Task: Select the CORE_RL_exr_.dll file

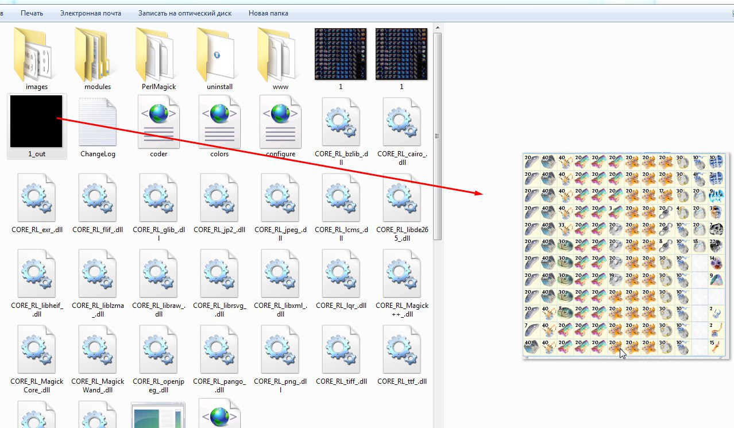Action: click(x=37, y=202)
